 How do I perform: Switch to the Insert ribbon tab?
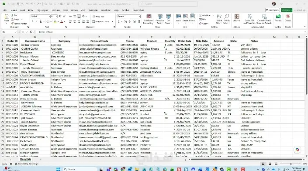point(22,10)
